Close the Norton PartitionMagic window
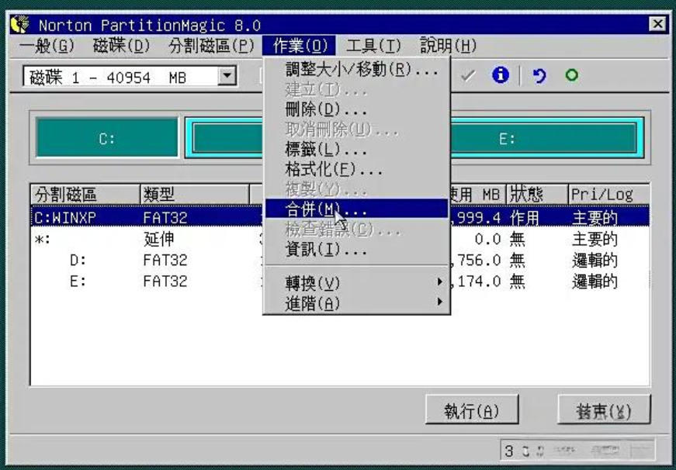Viewport: 676px width, 470px height. click(x=657, y=24)
